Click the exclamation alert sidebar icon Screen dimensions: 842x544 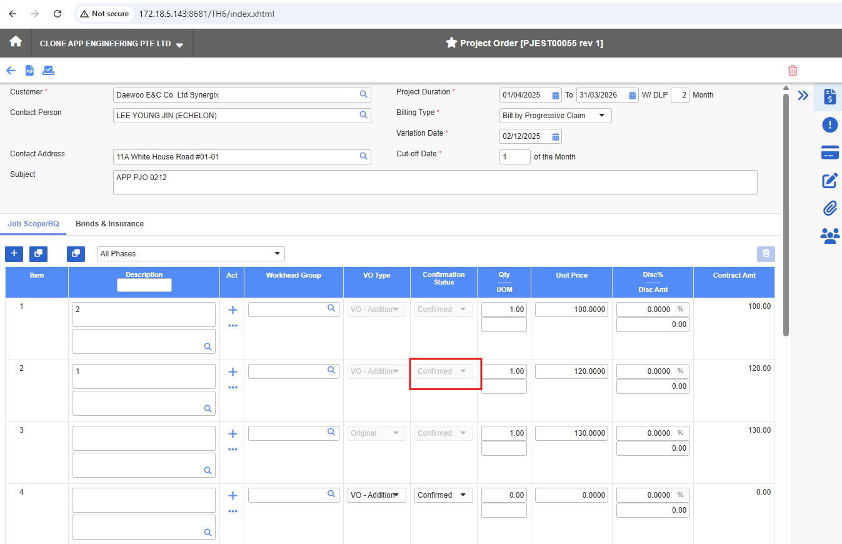pos(829,125)
